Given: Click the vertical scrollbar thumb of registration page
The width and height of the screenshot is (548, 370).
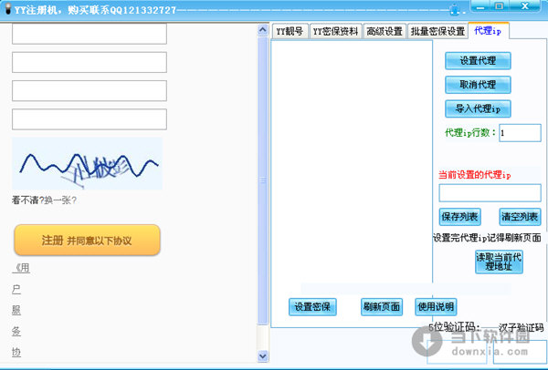Looking at the screenshot, I should 262,180.
